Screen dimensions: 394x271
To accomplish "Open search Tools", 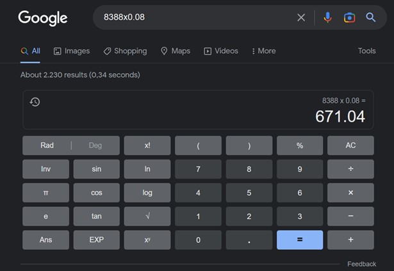I will click(366, 51).
